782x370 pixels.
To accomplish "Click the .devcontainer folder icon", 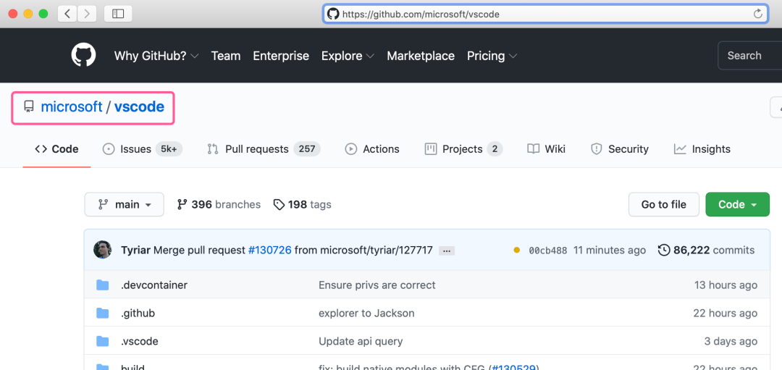I will 102,285.
